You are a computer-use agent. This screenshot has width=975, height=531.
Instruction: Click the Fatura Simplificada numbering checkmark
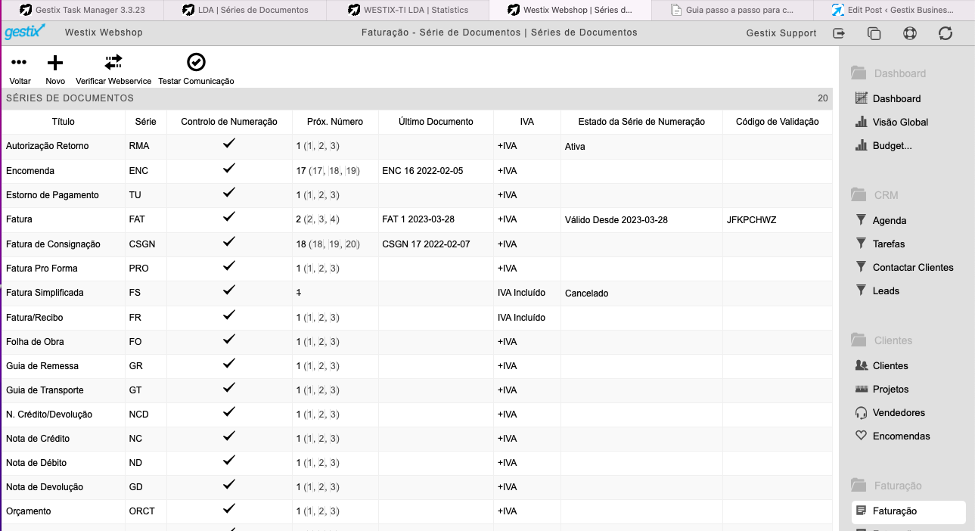229,290
